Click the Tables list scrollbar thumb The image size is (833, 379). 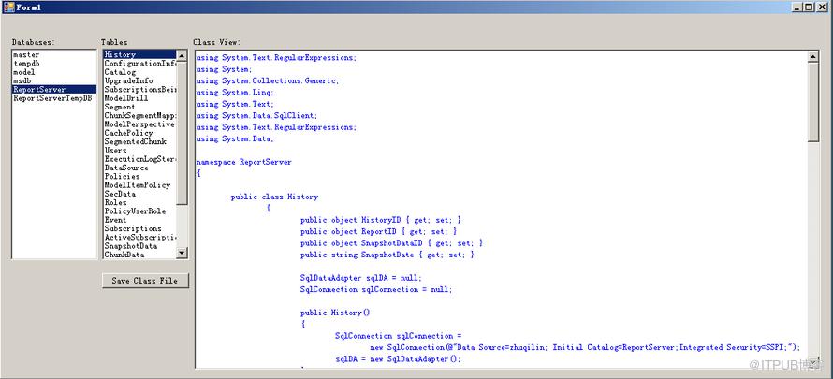tap(182, 133)
